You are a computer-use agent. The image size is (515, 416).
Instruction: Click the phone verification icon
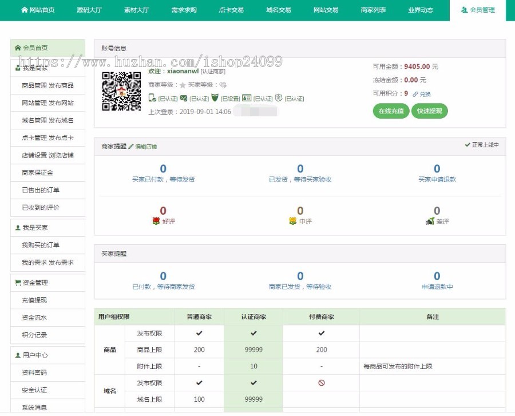point(152,97)
